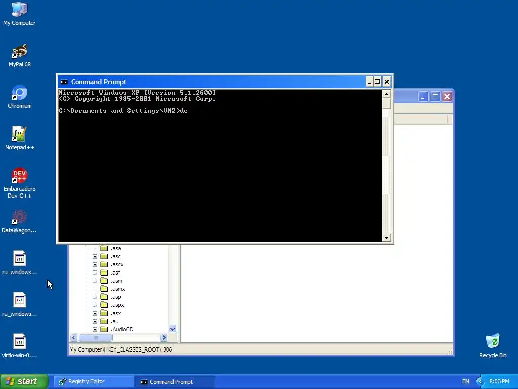This screenshot has width=518, height=389.
Task: Select the .asx registry key
Action: [116, 313]
